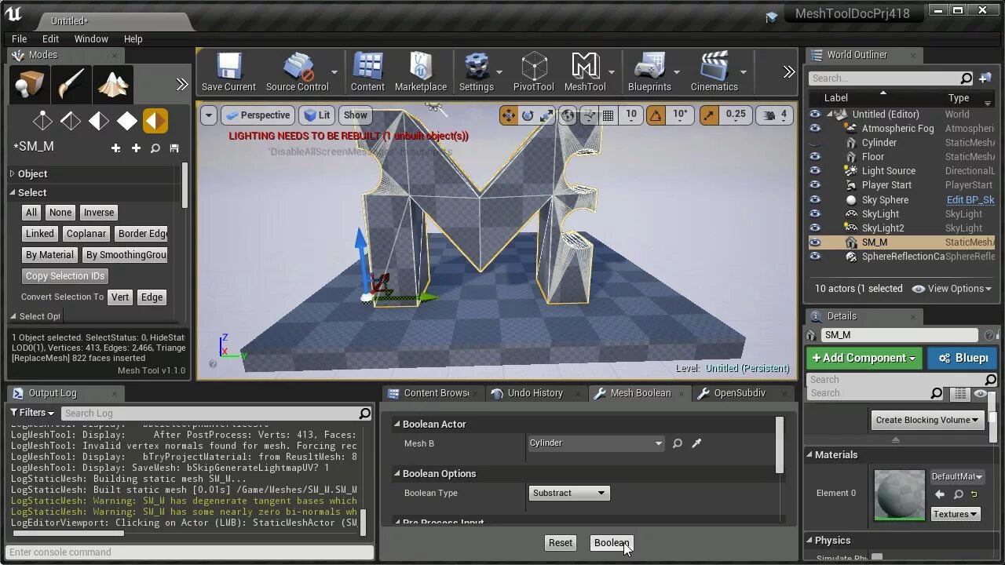Viewport: 1005px width, 565px height.
Task: Toggle visibility eye for Light Source
Action: pos(815,171)
